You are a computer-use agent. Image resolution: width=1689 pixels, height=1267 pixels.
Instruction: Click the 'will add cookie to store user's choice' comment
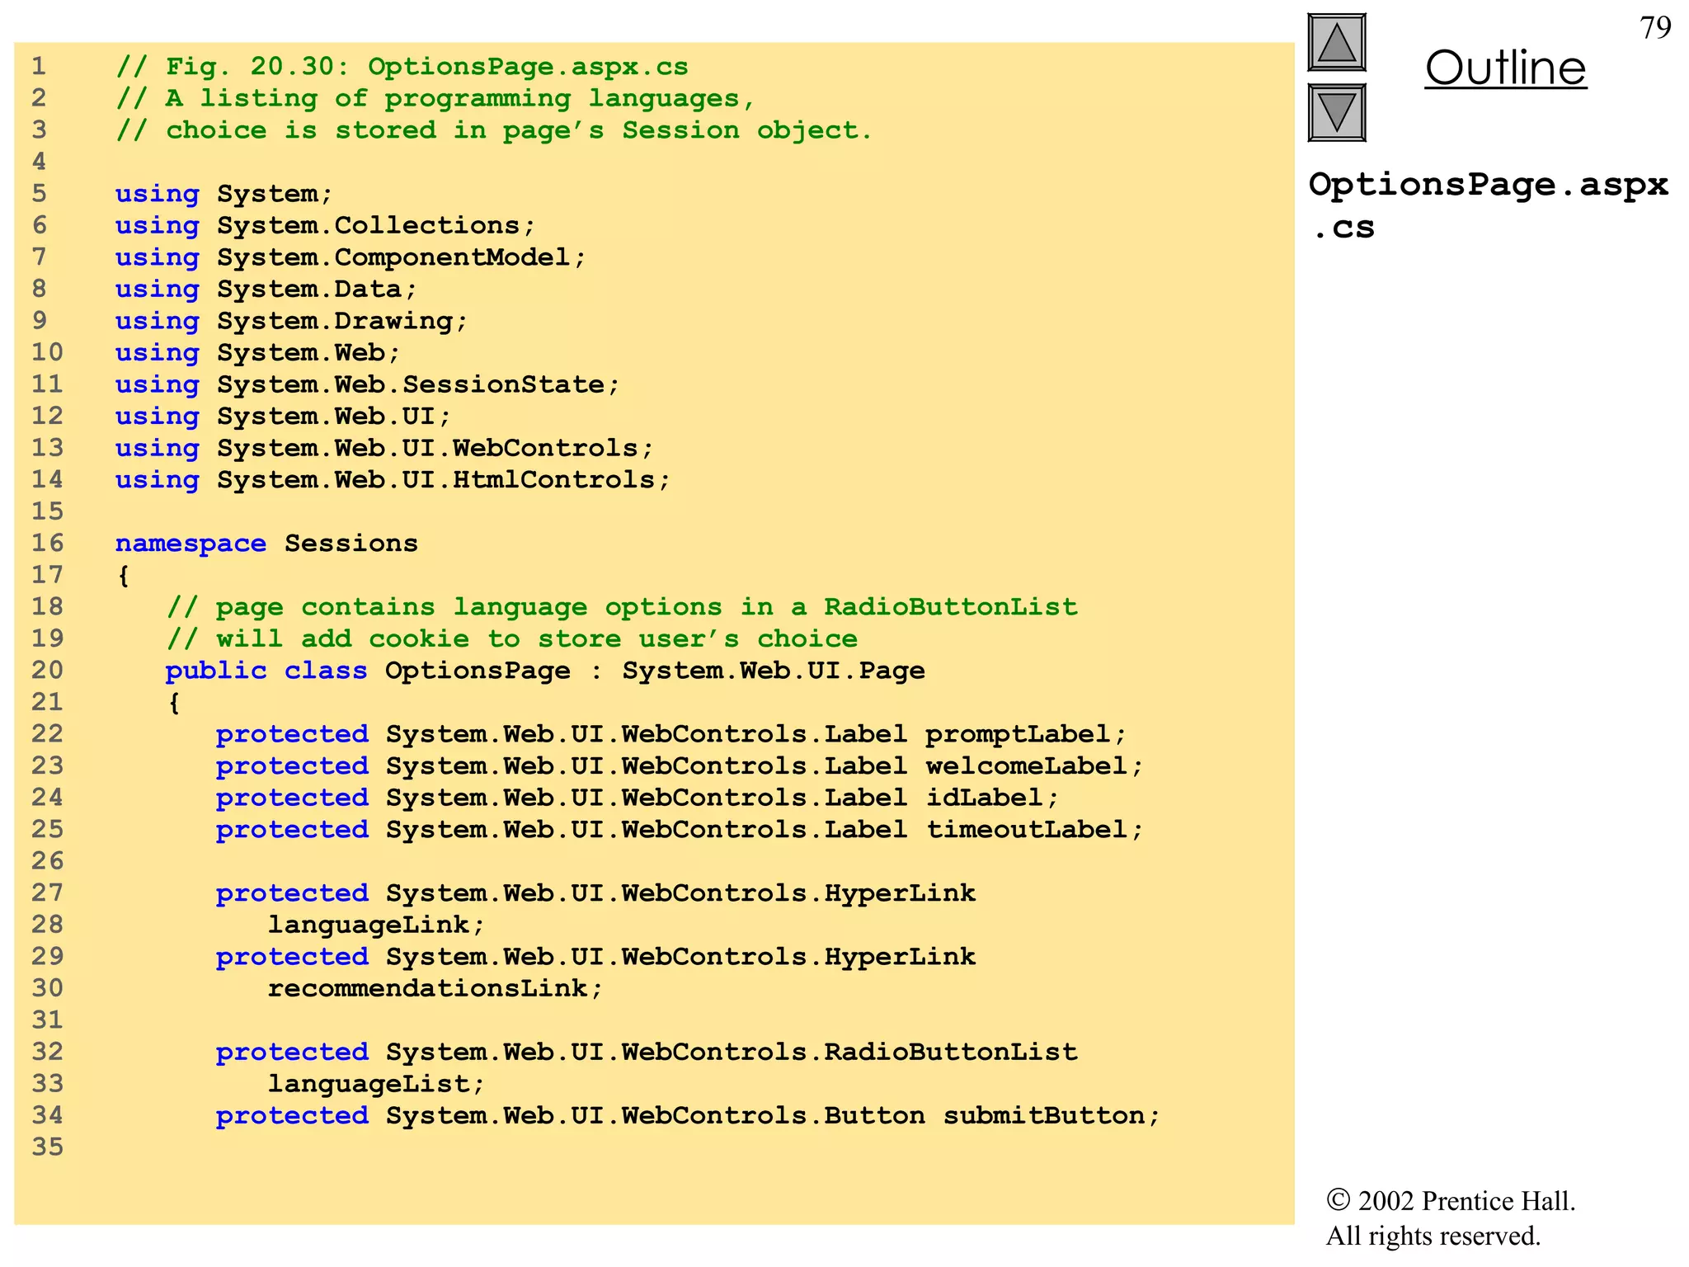click(x=511, y=639)
